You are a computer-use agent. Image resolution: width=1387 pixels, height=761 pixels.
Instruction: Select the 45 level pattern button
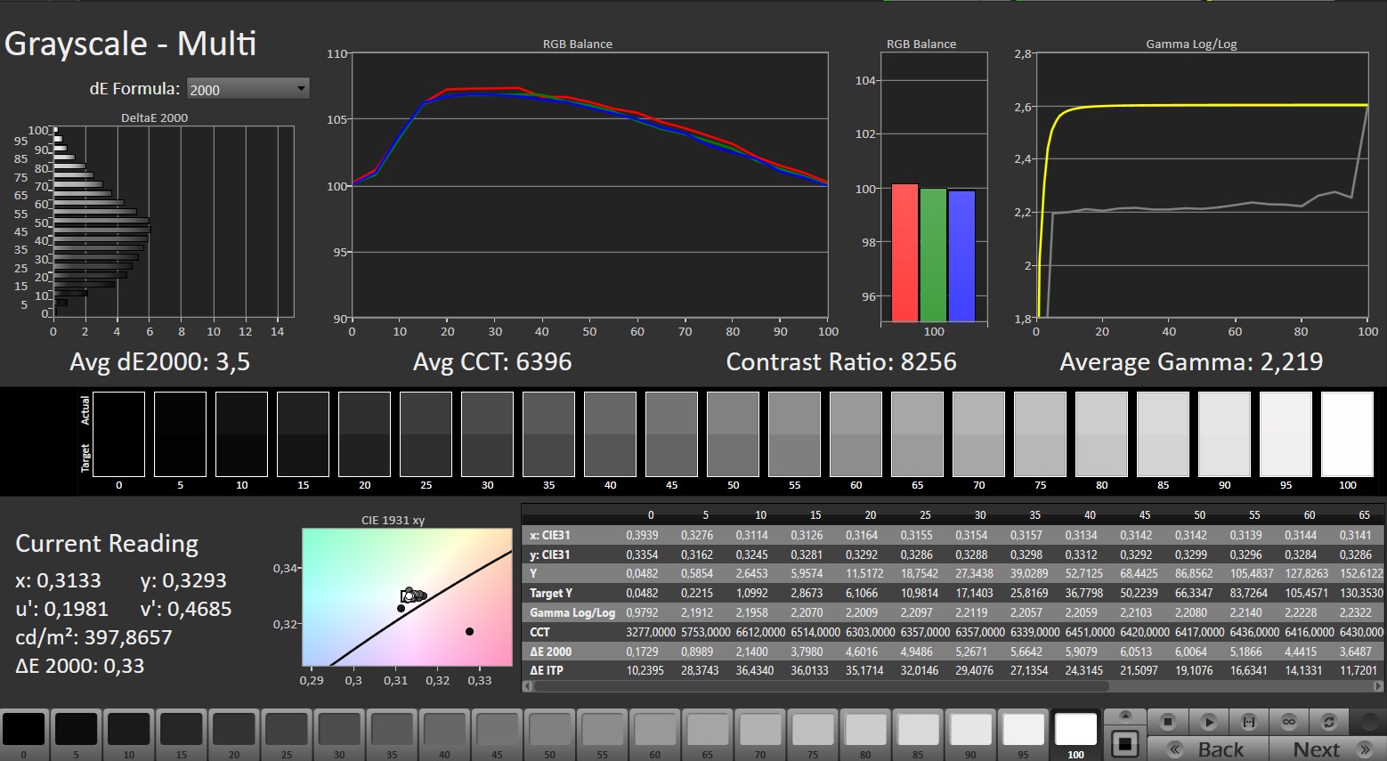[x=497, y=735]
